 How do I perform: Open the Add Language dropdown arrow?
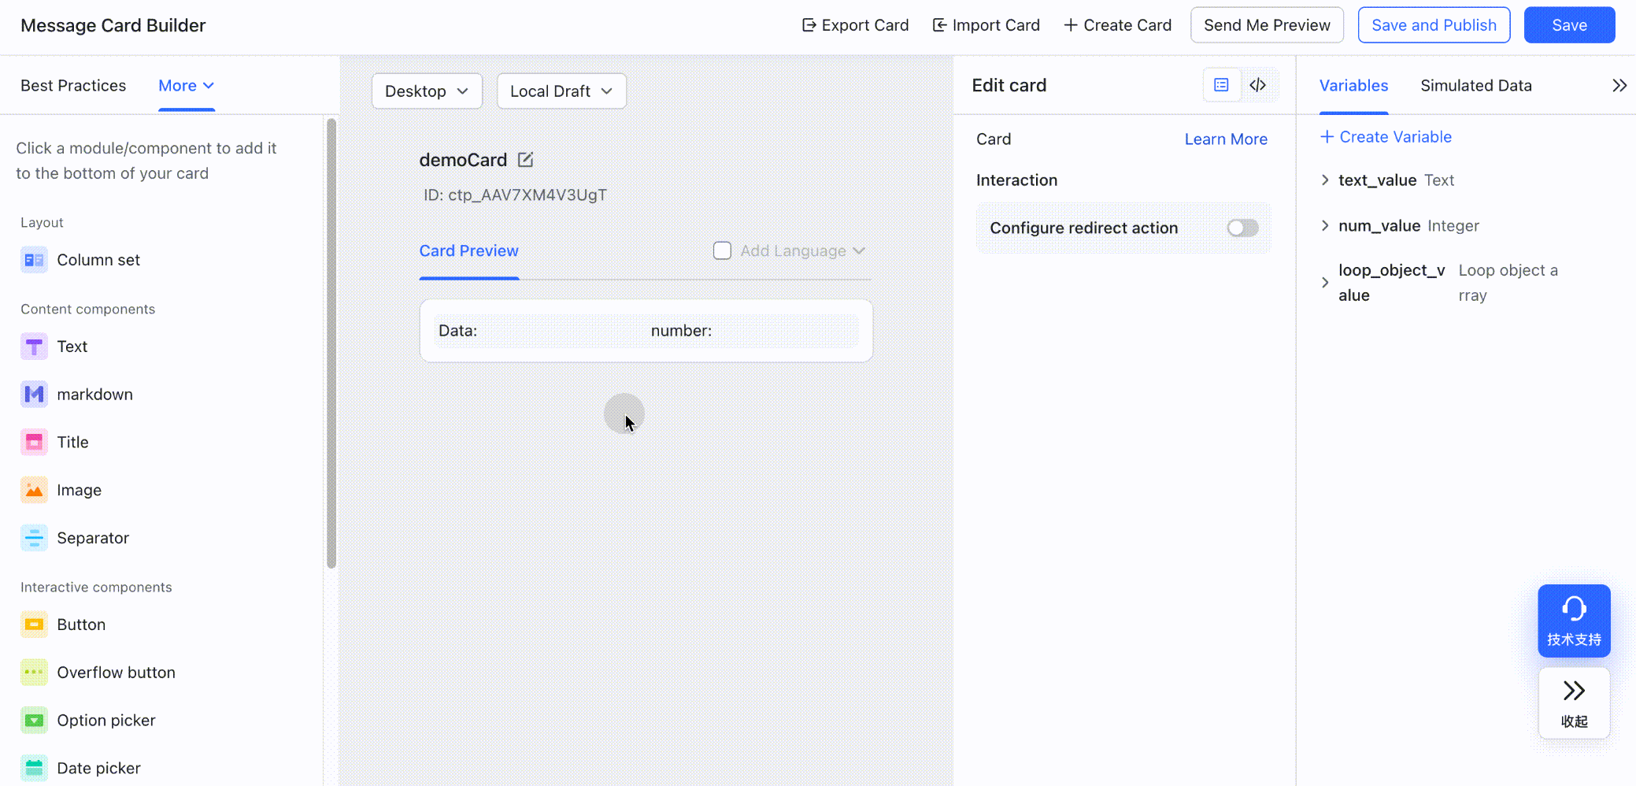[x=859, y=251]
